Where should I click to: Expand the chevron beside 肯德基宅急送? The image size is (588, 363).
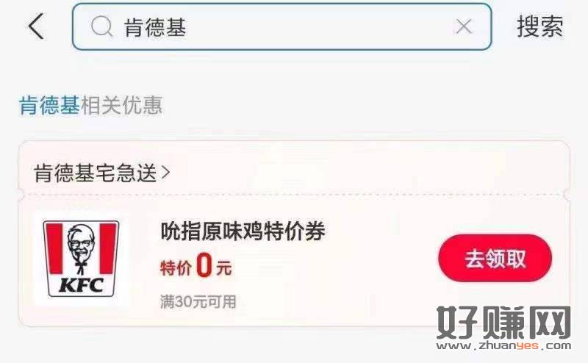tap(166, 173)
